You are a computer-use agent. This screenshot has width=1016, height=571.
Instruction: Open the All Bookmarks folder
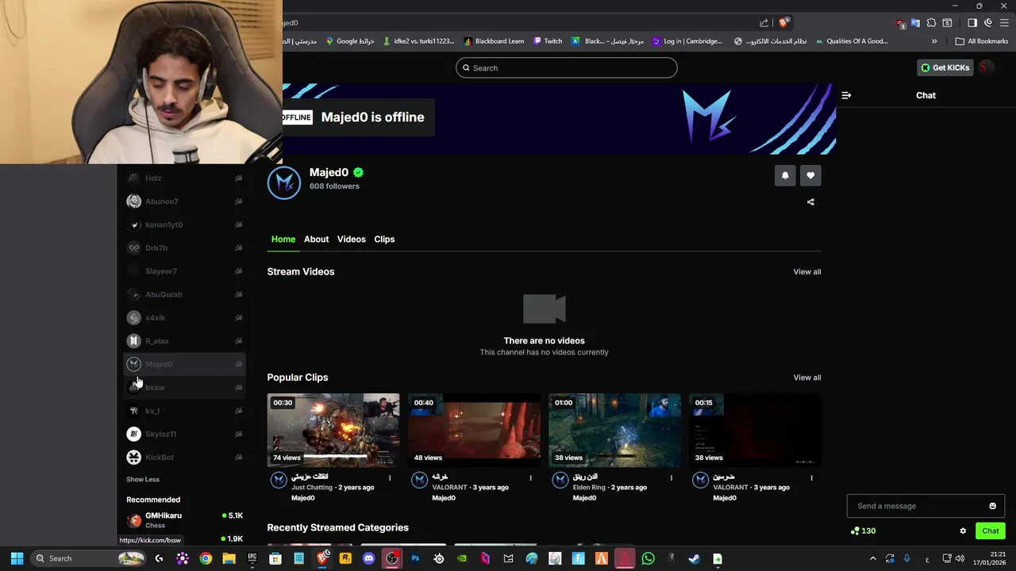pos(982,41)
